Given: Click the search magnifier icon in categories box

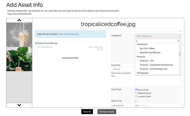Looking at the screenshot, I should (x=178, y=41).
